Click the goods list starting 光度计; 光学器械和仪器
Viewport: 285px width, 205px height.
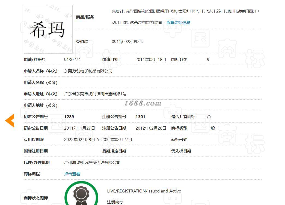(185, 17)
